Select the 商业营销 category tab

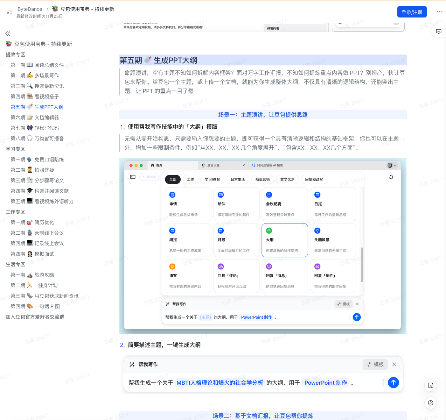(263, 179)
